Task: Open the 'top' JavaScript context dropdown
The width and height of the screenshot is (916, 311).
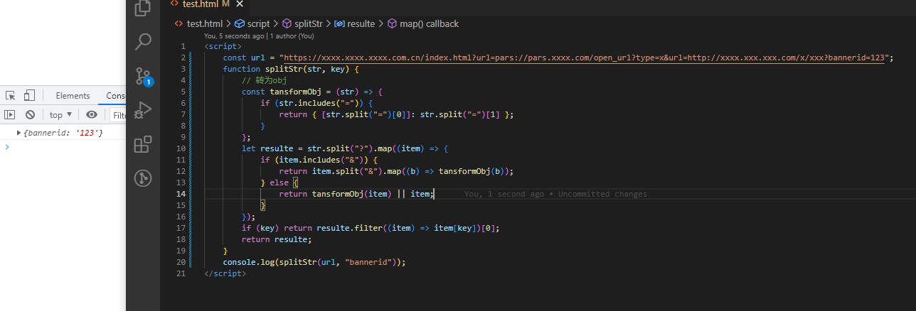Action: 60,115
